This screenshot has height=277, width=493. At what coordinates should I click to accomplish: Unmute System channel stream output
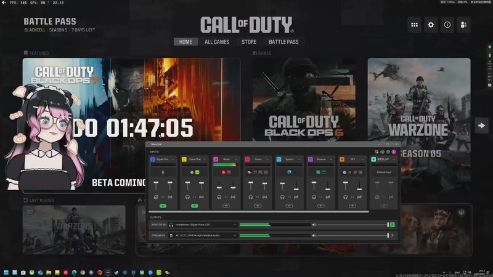(x=296, y=197)
